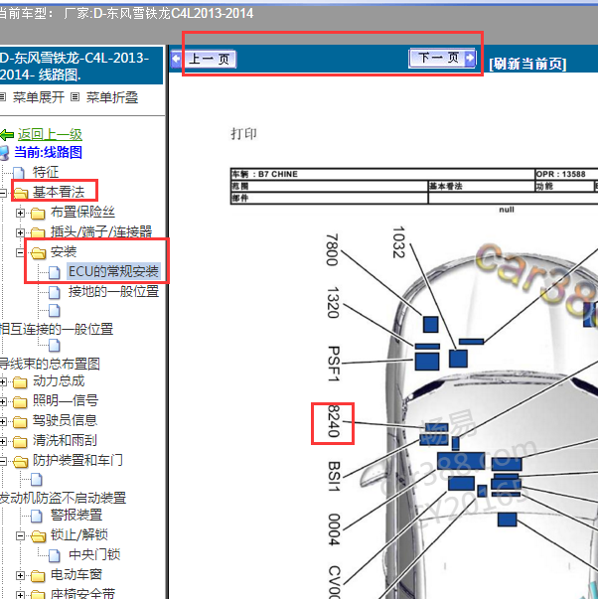Image resolution: width=598 pixels, height=599 pixels.
Task: Click D-东风雪铁龙-C4L-2013-2014-线路图 title
Action: coord(75,67)
